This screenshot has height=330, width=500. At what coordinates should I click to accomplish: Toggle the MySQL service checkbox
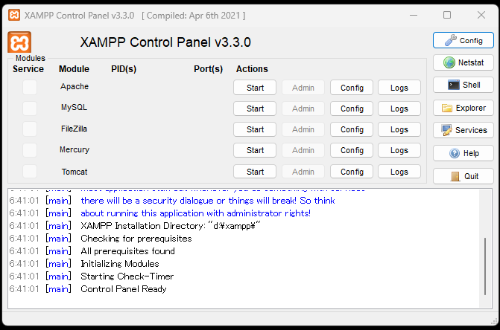(x=29, y=108)
